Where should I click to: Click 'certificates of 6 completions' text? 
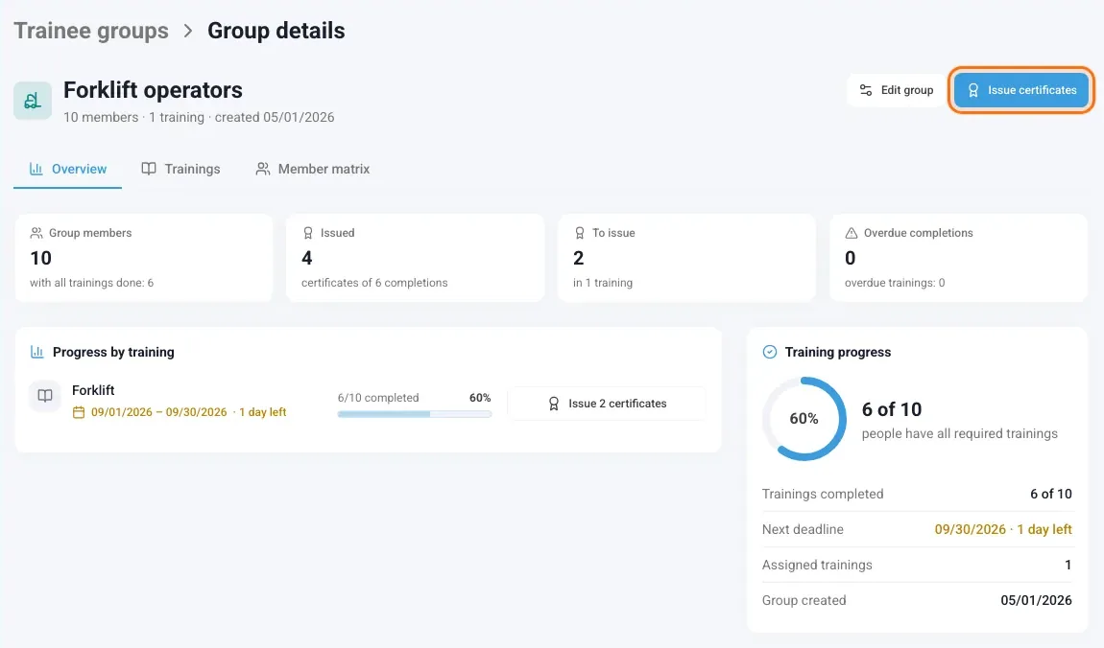point(374,283)
